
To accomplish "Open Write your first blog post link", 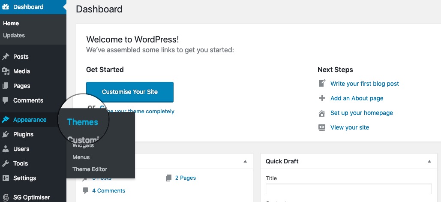I will 364,84.
